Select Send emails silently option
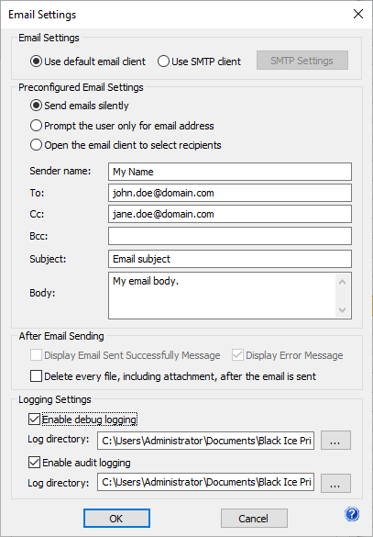Viewport: 373px width, 537px height. pyautogui.click(x=80, y=106)
